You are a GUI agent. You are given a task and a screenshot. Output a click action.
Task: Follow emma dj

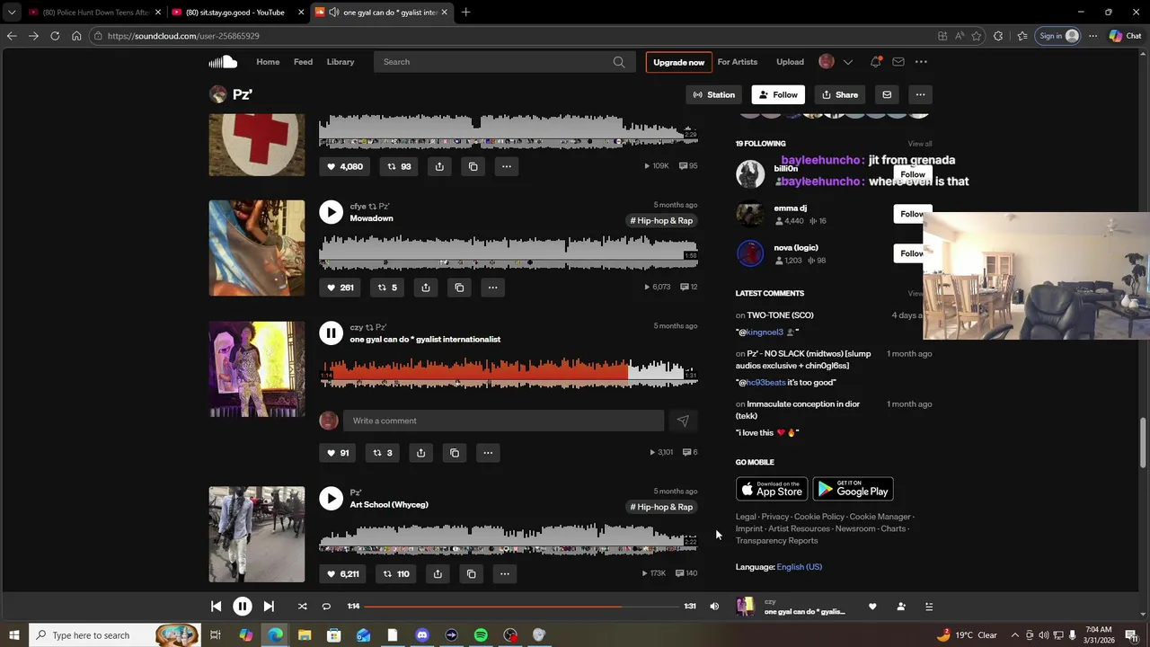pyautogui.click(x=911, y=214)
